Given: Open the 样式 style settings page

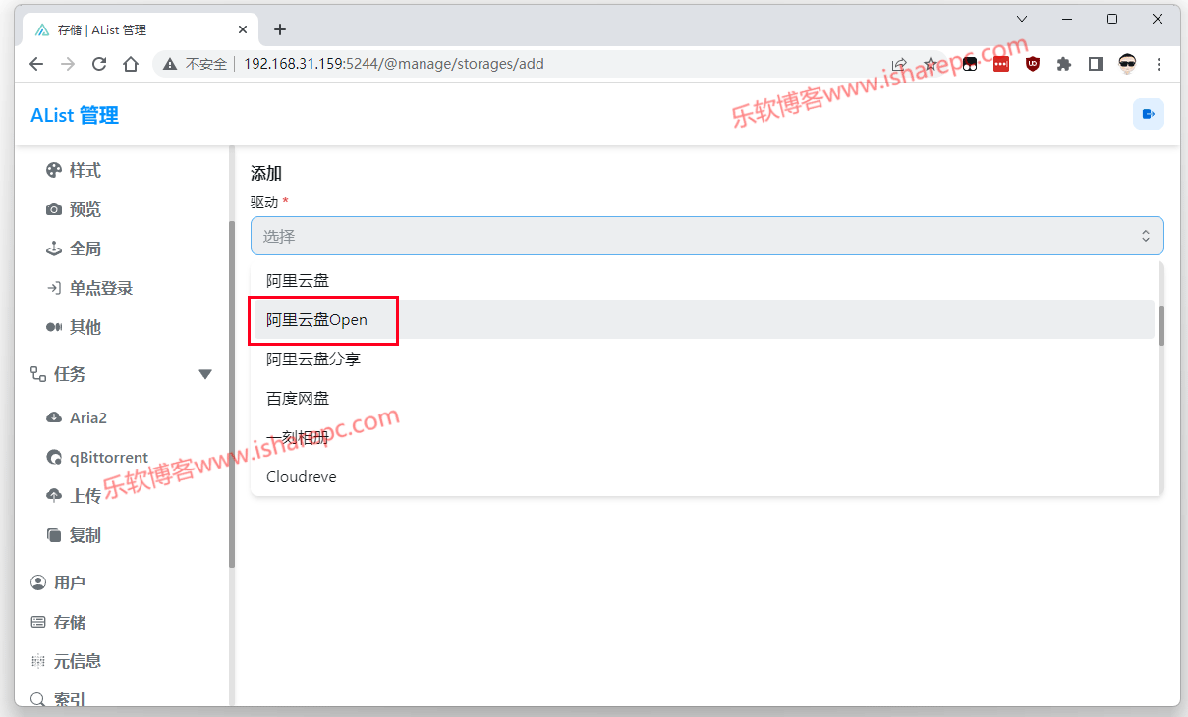Looking at the screenshot, I should click(x=85, y=171).
